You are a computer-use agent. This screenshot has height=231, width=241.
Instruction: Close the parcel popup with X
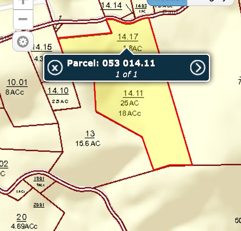tap(55, 67)
